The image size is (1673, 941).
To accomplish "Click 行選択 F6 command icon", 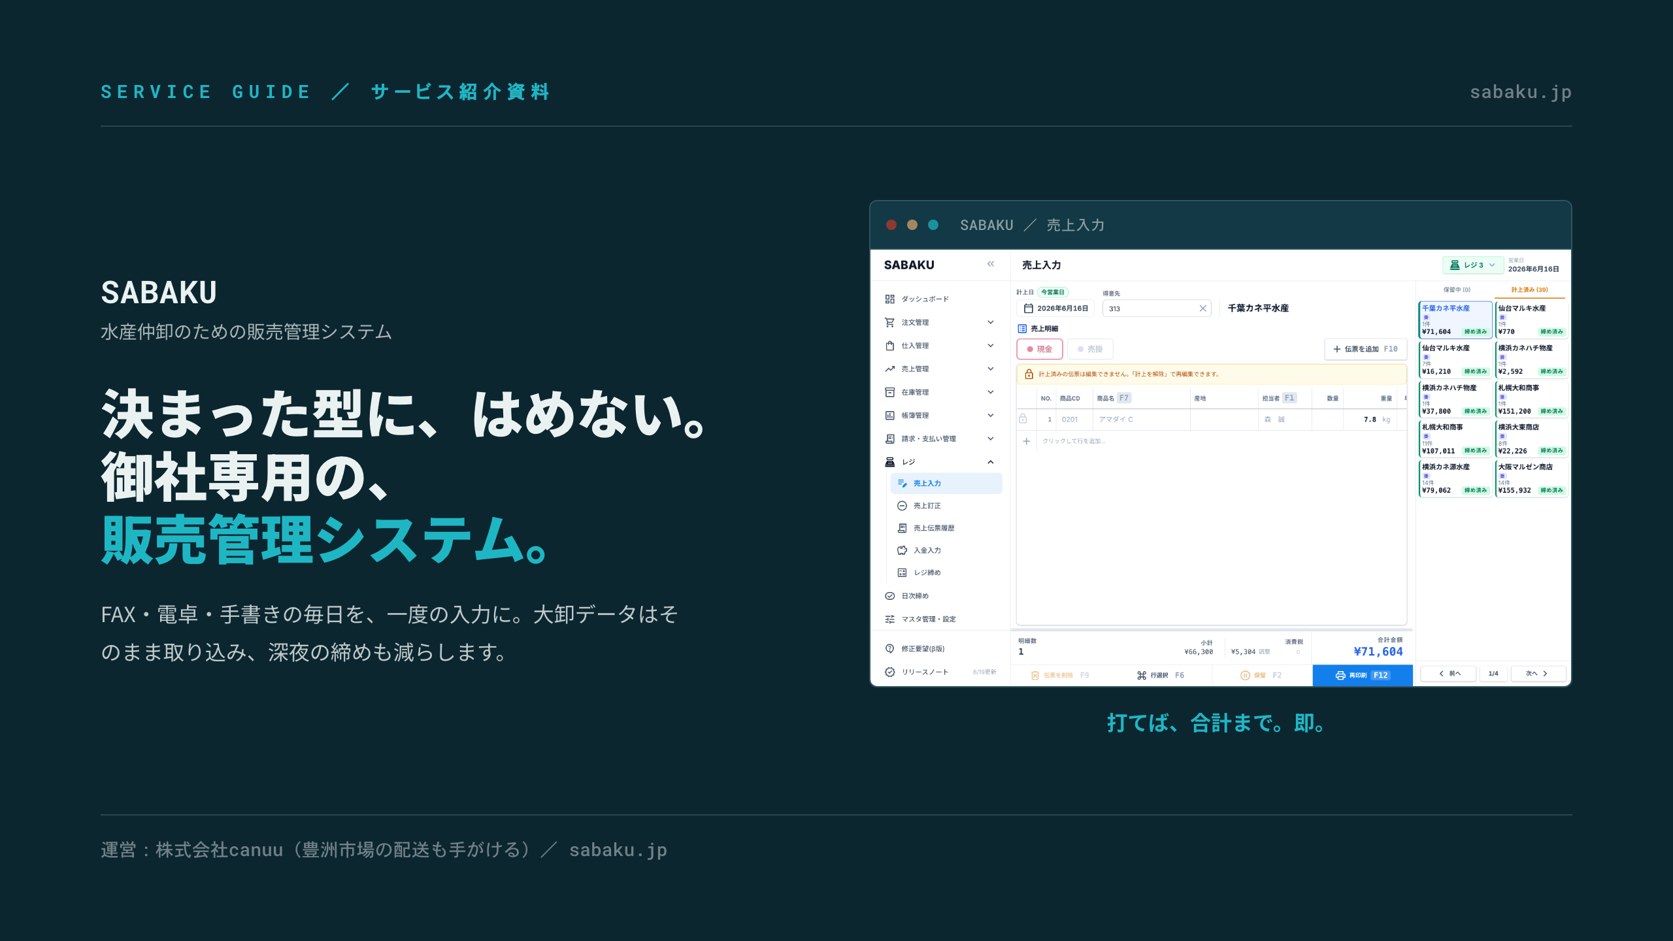I will pyautogui.click(x=1142, y=675).
